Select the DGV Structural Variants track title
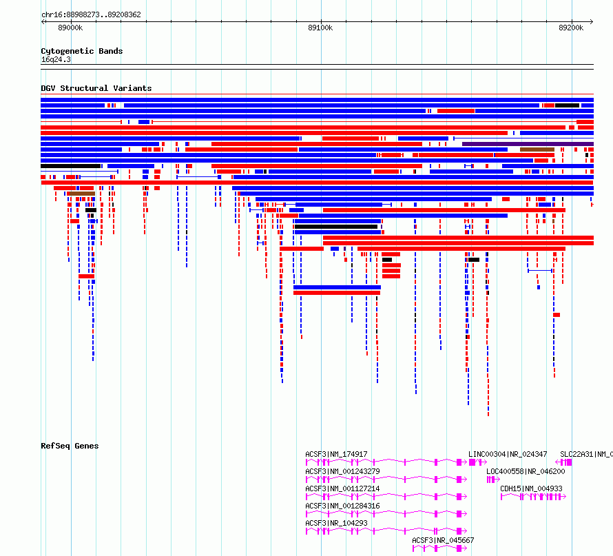Image resolution: width=613 pixels, height=556 pixels. pyautogui.click(x=96, y=88)
